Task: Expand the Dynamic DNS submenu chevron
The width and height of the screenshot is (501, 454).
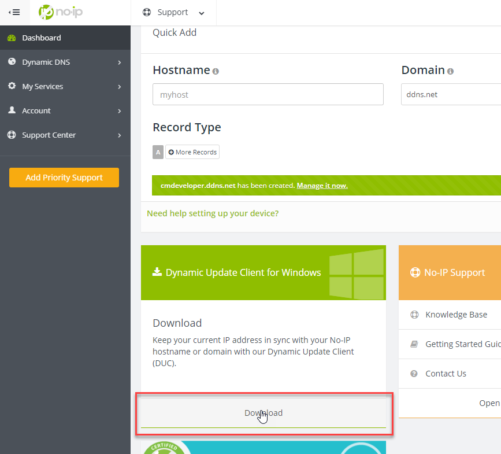Action: [120, 62]
